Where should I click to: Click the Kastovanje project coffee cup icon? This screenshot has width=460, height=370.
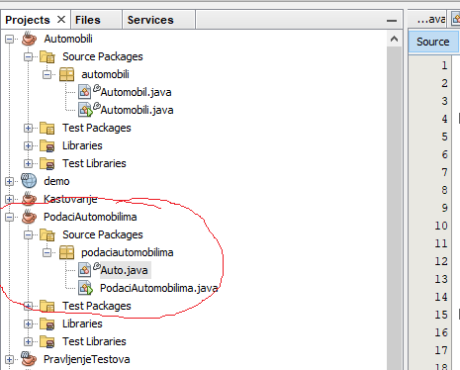(x=29, y=199)
